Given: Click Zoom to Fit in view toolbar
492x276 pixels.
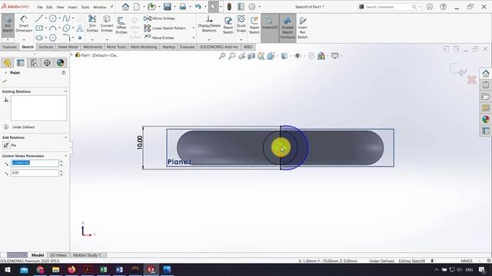Looking at the screenshot, I should point(222,56).
